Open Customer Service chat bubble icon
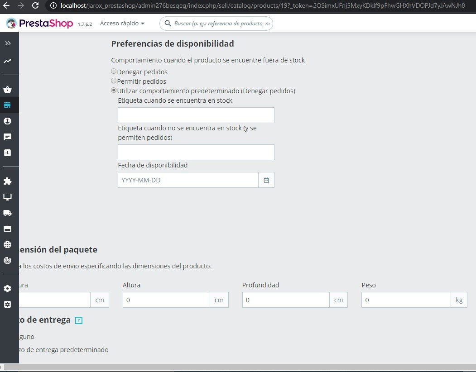The width and height of the screenshot is (476, 372). pyautogui.click(x=8, y=137)
